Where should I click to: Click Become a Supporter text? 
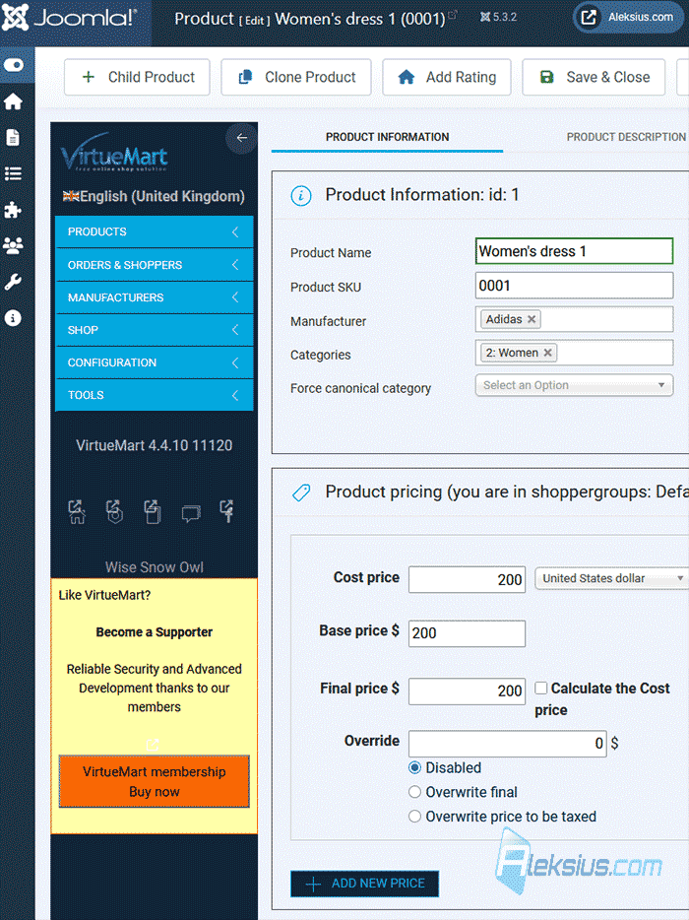pyautogui.click(x=155, y=632)
